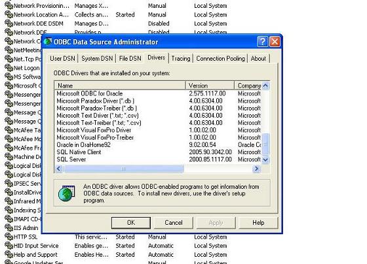Click the gear icon for NetMeeting service
Image resolution: width=367 pixels, height=264 pixels.
pos(9,50)
